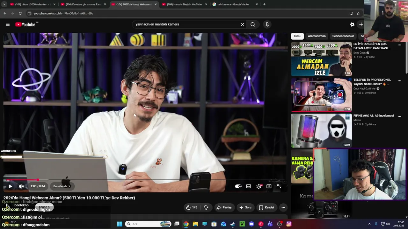Switch player to theater mode

tap(269, 186)
